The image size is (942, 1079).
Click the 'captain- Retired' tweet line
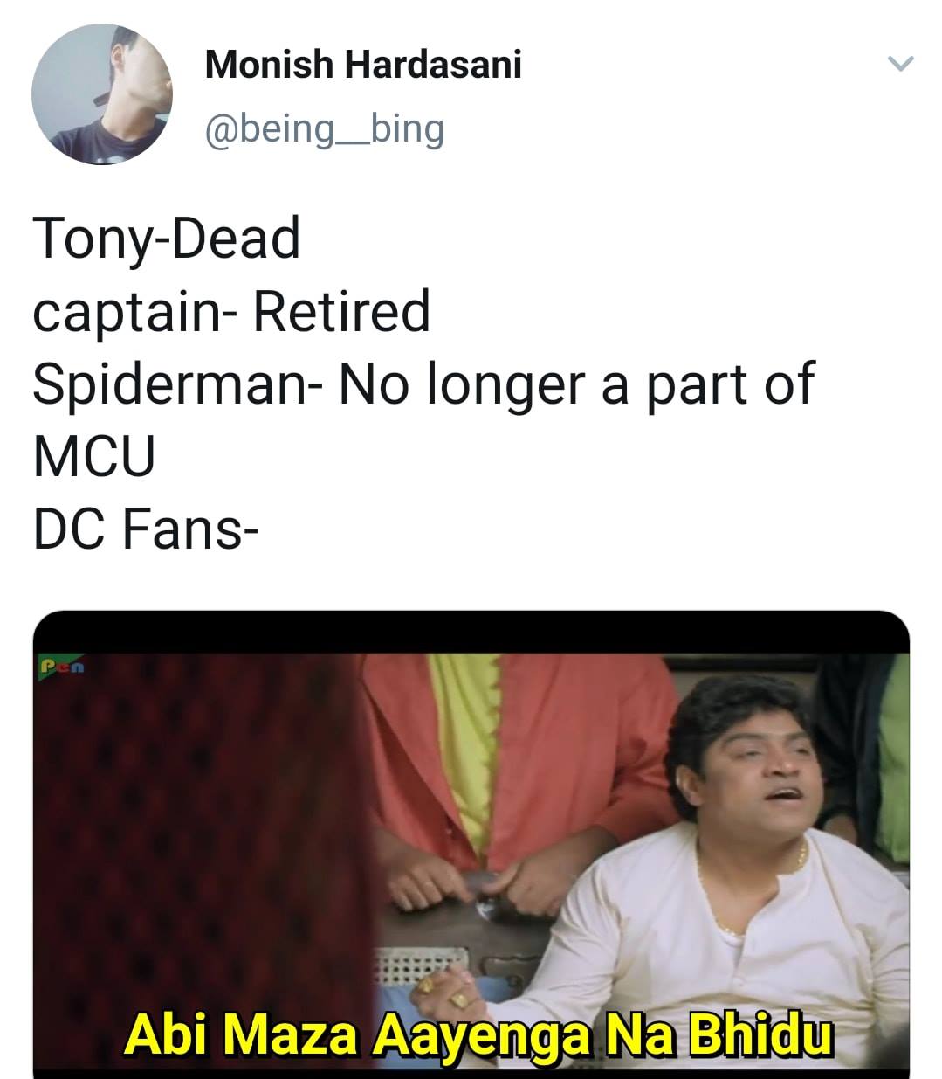tap(232, 312)
